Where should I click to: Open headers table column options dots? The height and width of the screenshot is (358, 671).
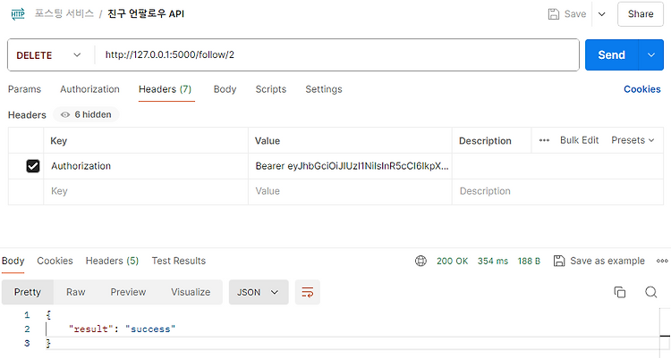(544, 140)
